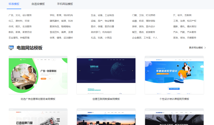
Task: Filter by 食品饮料、蔬果、茶酒
Action: 61,32
